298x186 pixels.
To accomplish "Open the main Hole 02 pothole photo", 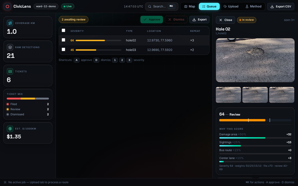I will click(x=255, y=60).
